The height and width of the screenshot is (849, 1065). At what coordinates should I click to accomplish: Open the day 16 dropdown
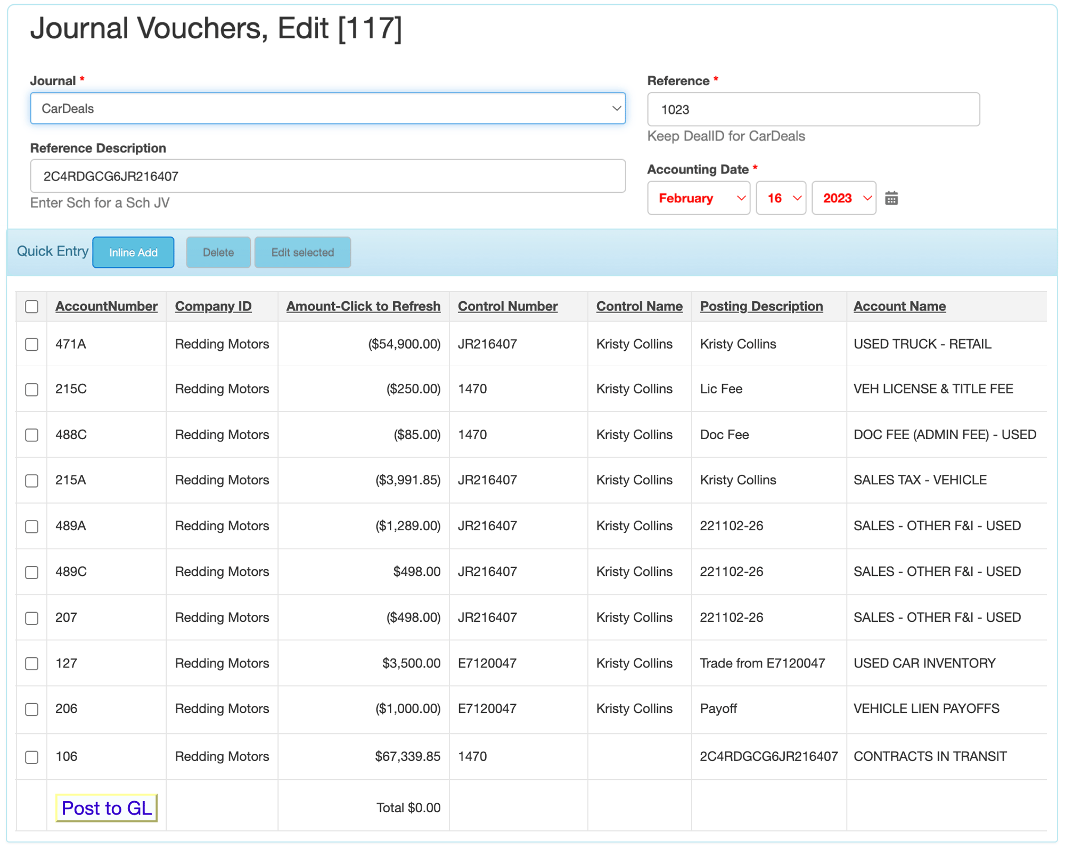781,198
